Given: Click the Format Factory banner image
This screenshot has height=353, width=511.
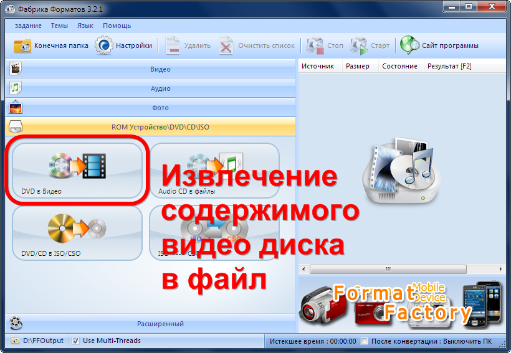Looking at the screenshot, I should pos(402,304).
